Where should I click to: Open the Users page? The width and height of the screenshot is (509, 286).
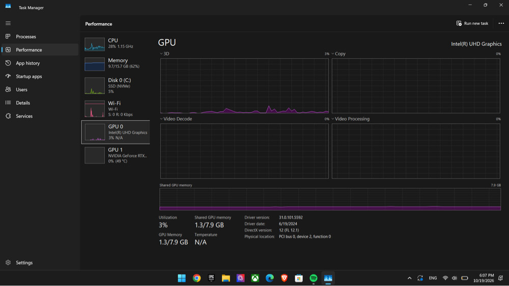point(40,90)
